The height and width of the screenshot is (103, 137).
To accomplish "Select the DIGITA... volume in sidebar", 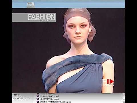I will point(20,99).
